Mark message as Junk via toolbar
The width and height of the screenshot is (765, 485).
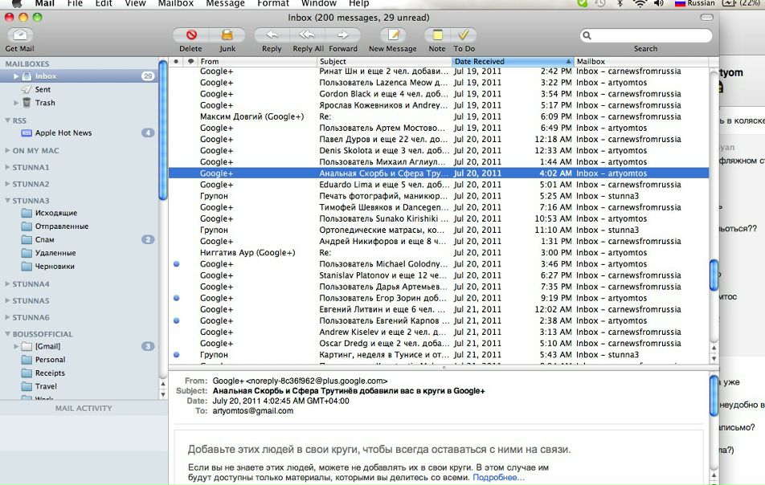click(227, 35)
